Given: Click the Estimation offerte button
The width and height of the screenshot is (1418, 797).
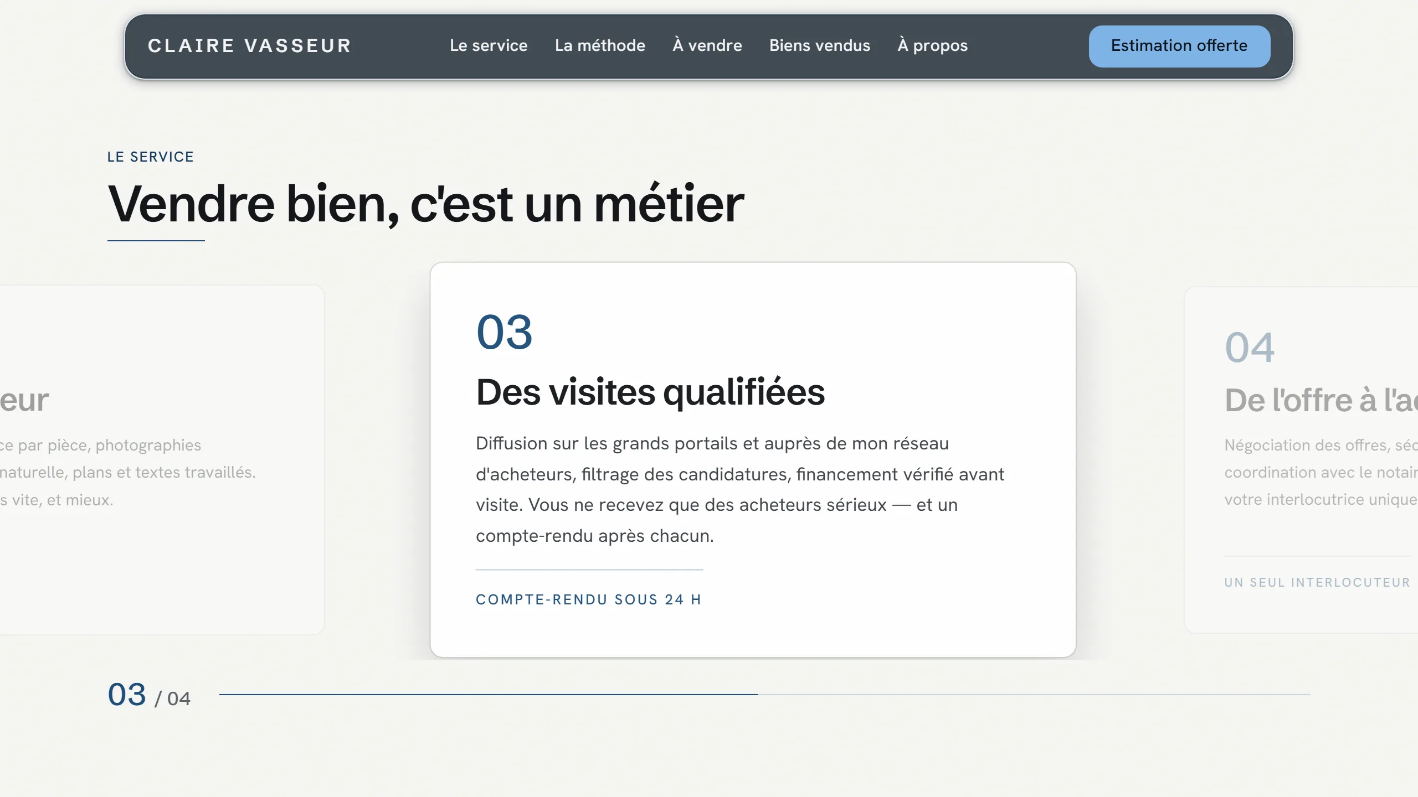Looking at the screenshot, I should [1179, 46].
